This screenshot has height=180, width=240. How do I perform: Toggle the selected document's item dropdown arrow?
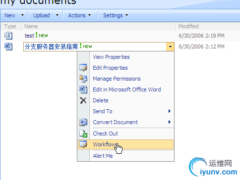click(170, 46)
